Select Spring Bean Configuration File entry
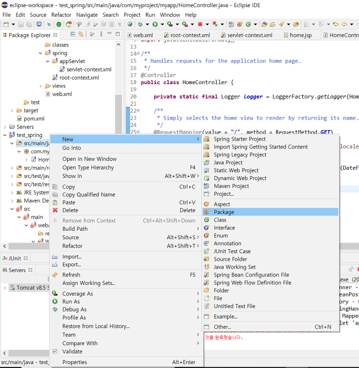The width and height of the screenshot is (359, 368). click(x=271, y=275)
